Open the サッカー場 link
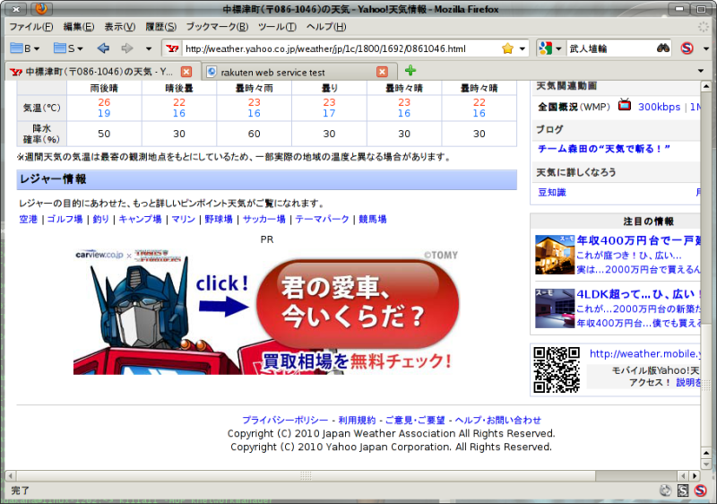The width and height of the screenshot is (717, 504). point(263,219)
